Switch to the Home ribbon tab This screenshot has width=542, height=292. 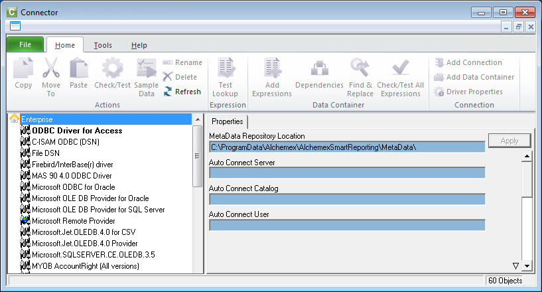coord(65,45)
